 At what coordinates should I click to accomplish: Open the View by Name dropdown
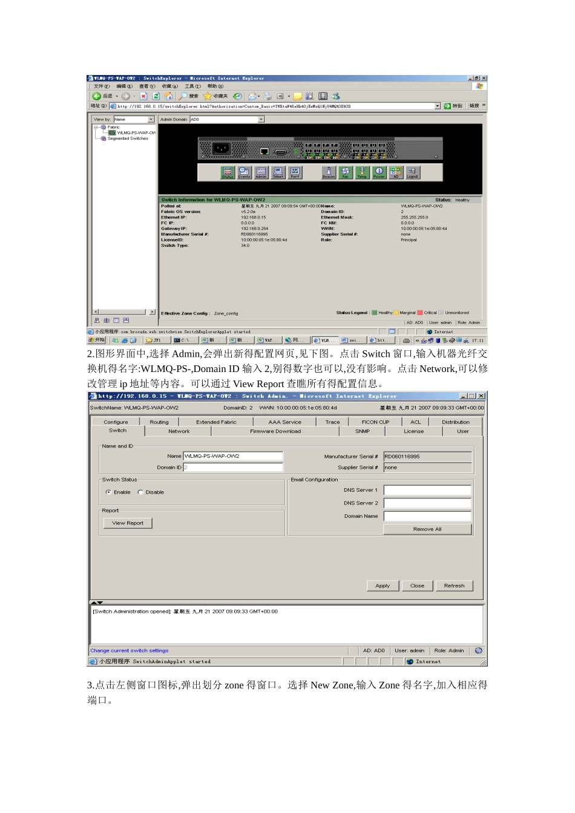pos(151,120)
